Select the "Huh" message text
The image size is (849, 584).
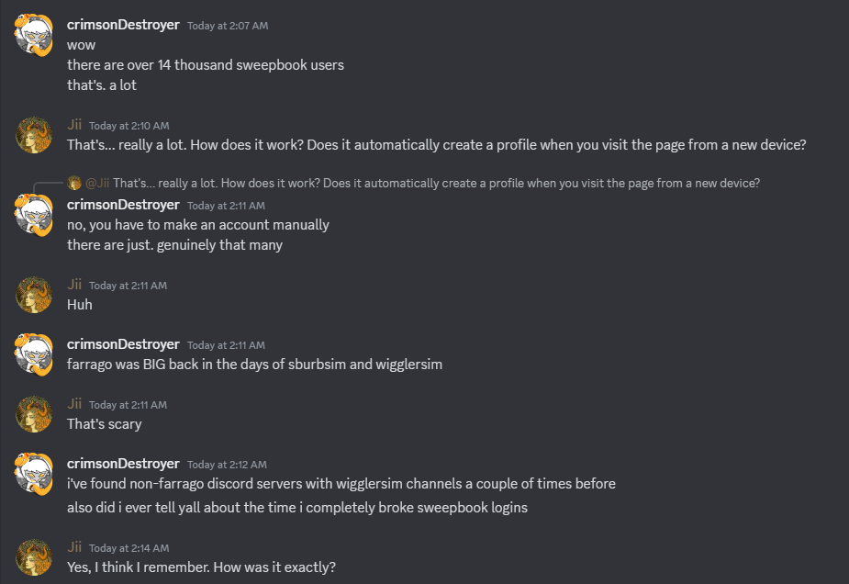pyautogui.click(x=80, y=305)
